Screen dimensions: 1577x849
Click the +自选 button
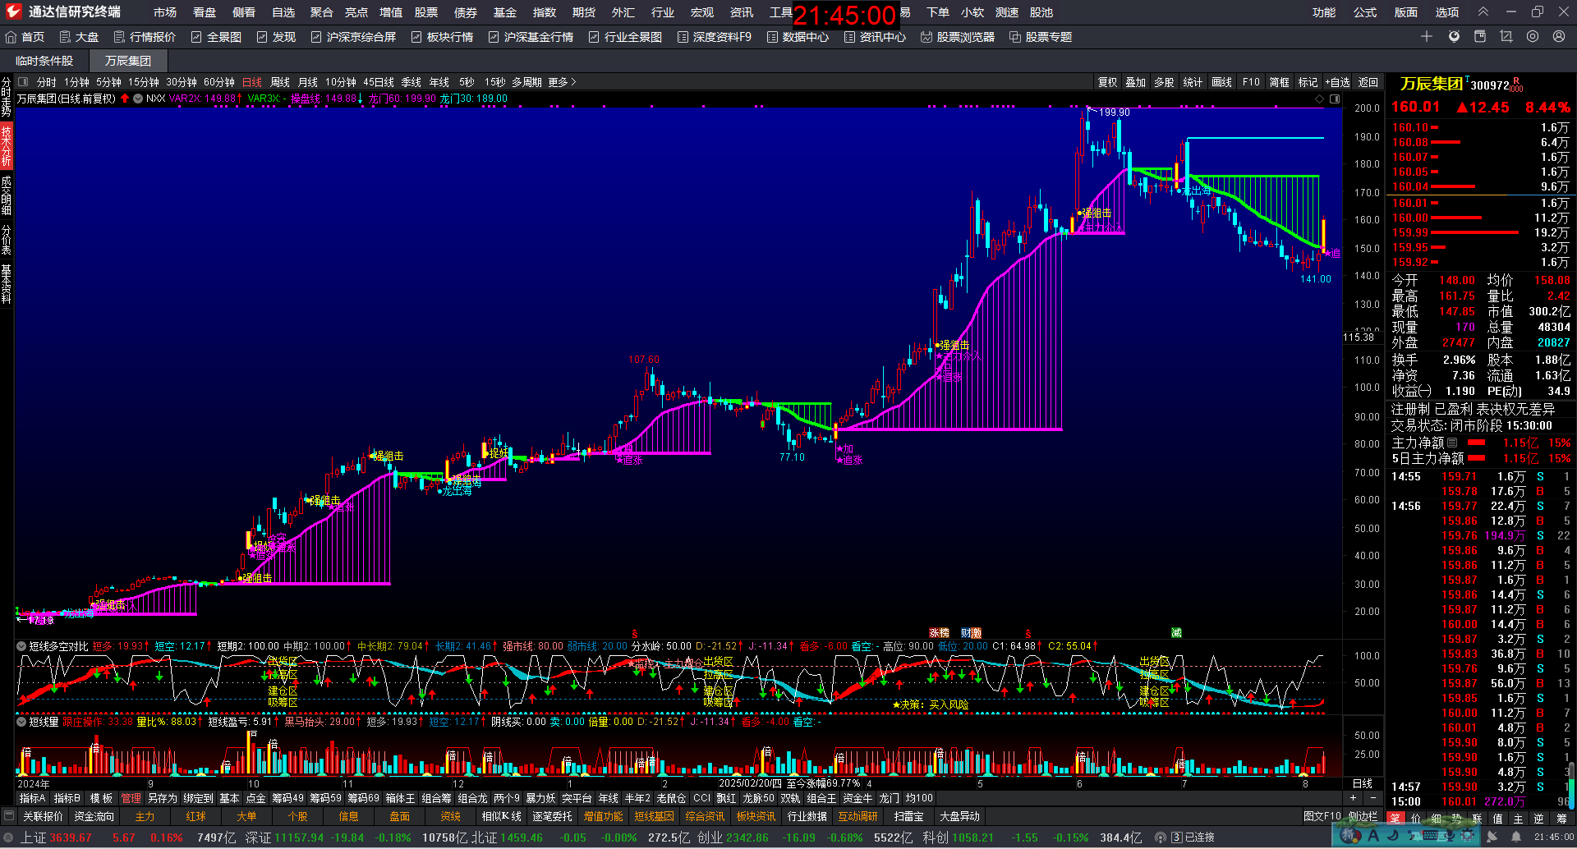pyautogui.click(x=1337, y=82)
